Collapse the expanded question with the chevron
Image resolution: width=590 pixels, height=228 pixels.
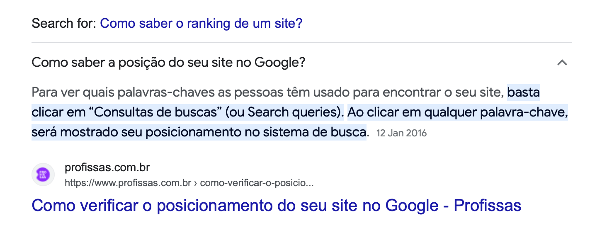(x=562, y=63)
